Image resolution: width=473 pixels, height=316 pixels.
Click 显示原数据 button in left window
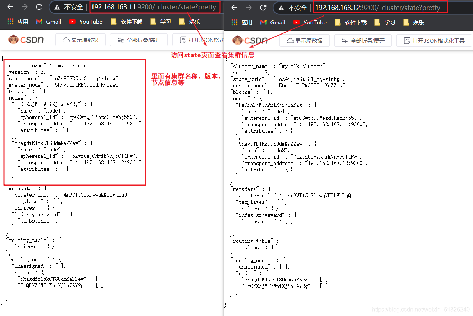(81, 40)
